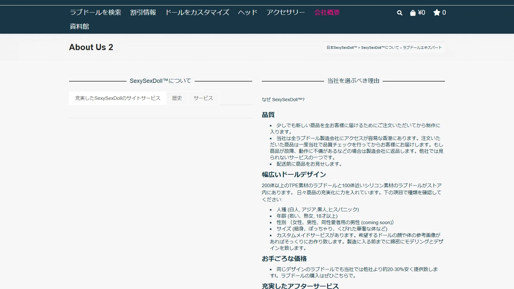
Task: Click the 当社を選ぶべき理由 section title
Action: (353, 81)
